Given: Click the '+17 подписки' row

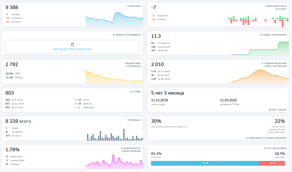Looking at the screenshot, I should click(159, 16).
